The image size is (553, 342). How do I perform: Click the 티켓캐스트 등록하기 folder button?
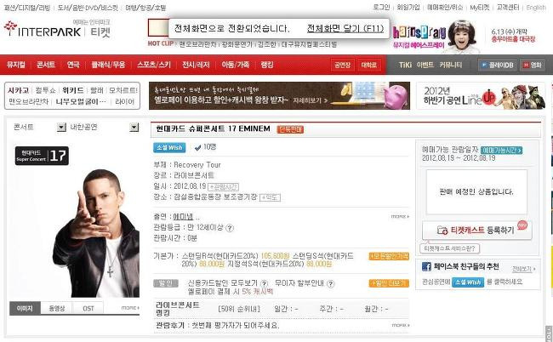point(476,231)
